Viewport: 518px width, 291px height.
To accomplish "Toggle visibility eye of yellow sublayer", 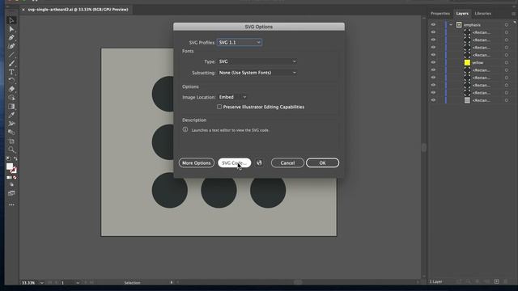I will pos(433,63).
